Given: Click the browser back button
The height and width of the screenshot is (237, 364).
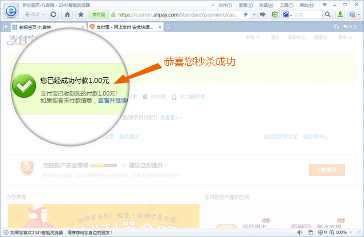Looking at the screenshot, I should point(32,14).
